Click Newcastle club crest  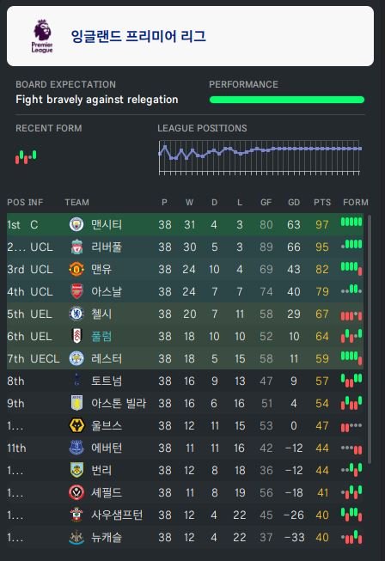coord(76,537)
